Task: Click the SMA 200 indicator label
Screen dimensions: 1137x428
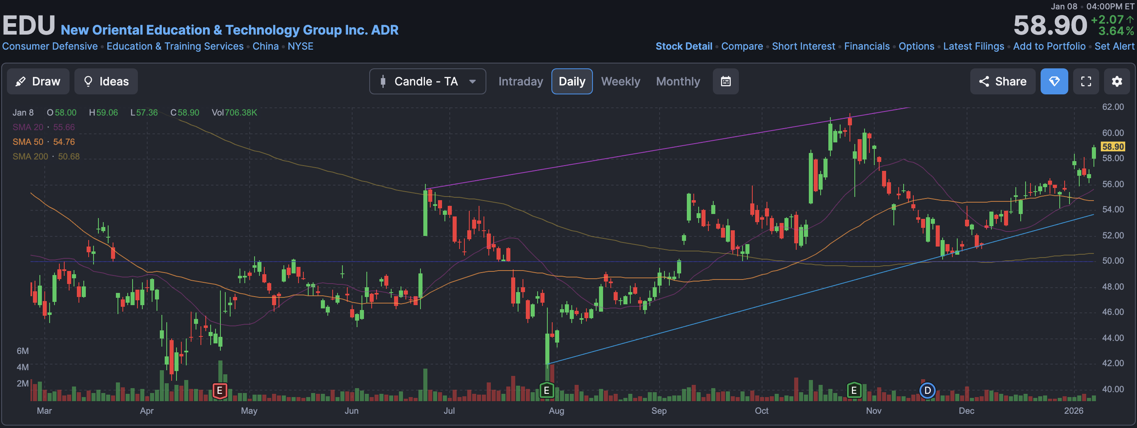Action: pos(30,156)
